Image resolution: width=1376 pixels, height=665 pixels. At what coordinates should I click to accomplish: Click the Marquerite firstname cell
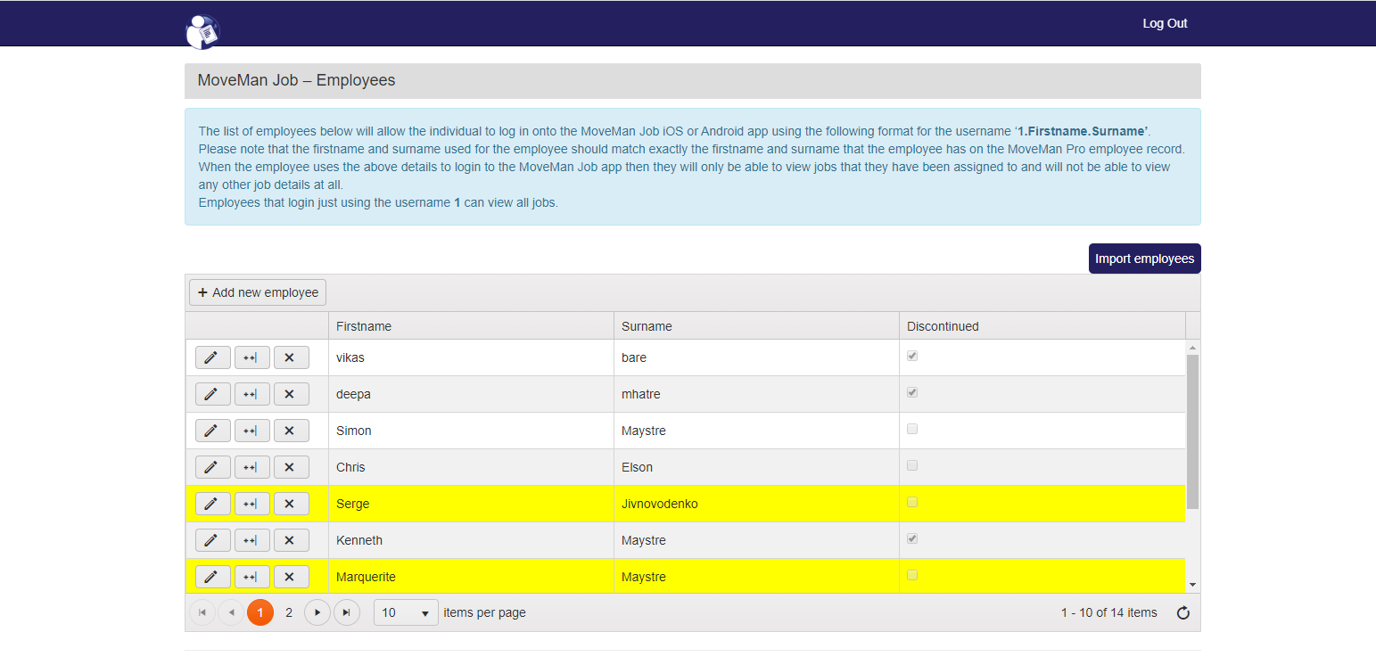point(471,577)
